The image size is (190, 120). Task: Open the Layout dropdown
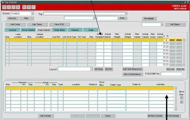91,69
